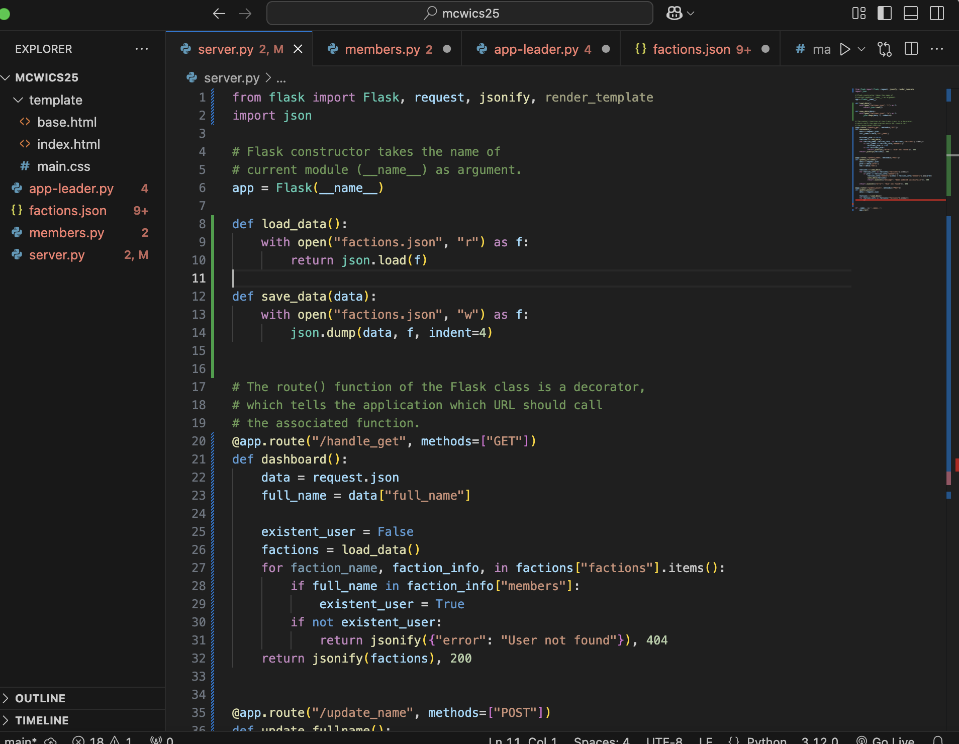Click the mcwics25 command center search box
The image size is (959, 744).
coord(459,14)
